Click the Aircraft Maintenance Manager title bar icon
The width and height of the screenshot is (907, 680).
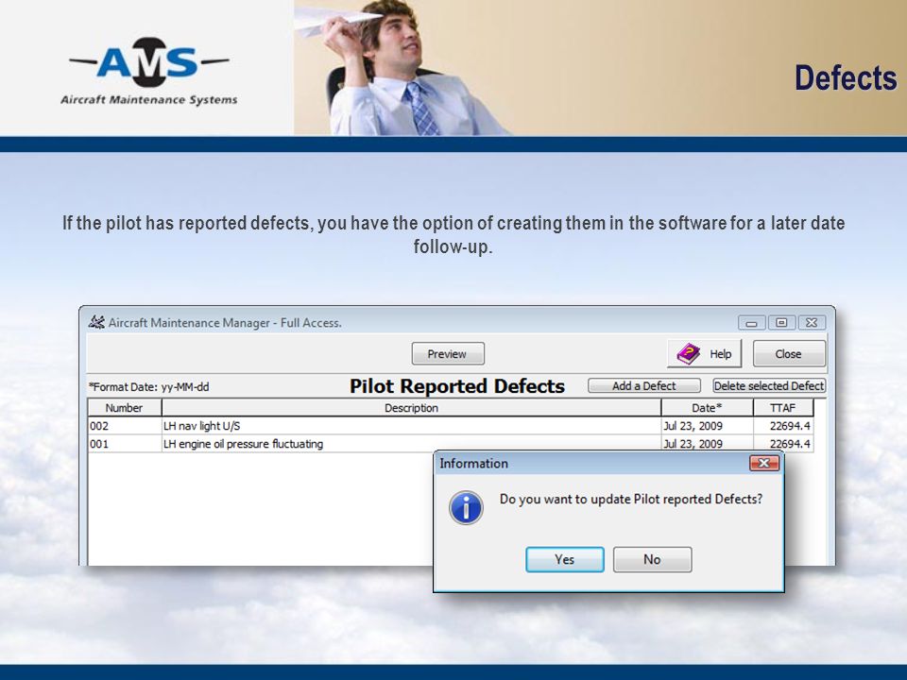96,322
